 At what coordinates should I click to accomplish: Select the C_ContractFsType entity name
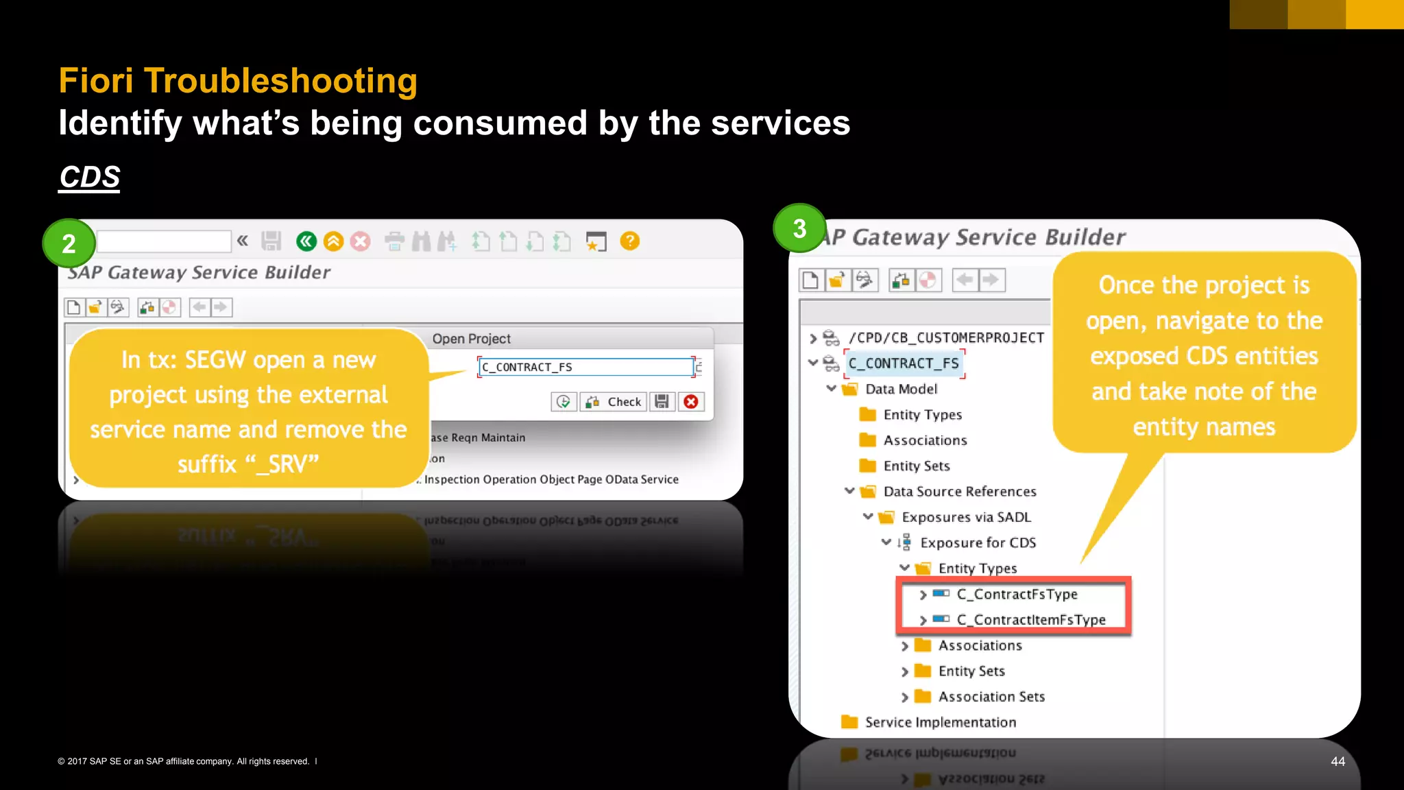1017,595
